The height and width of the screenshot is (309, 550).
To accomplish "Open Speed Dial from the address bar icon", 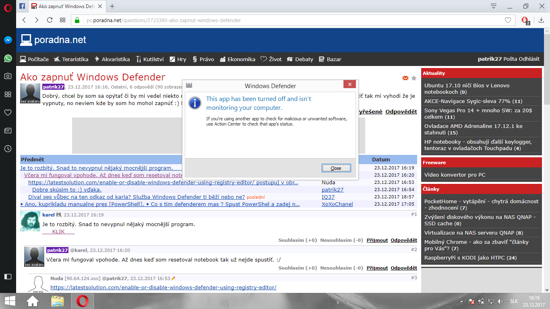I will tap(62, 20).
